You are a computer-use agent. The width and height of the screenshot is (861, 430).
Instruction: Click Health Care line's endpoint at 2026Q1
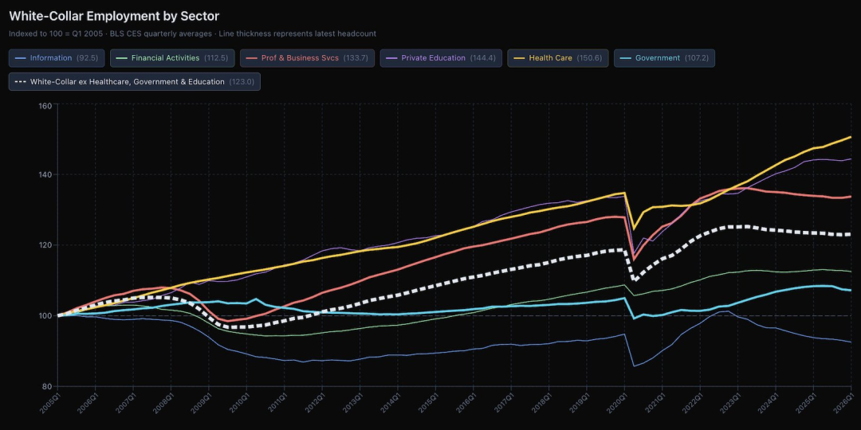pos(851,137)
